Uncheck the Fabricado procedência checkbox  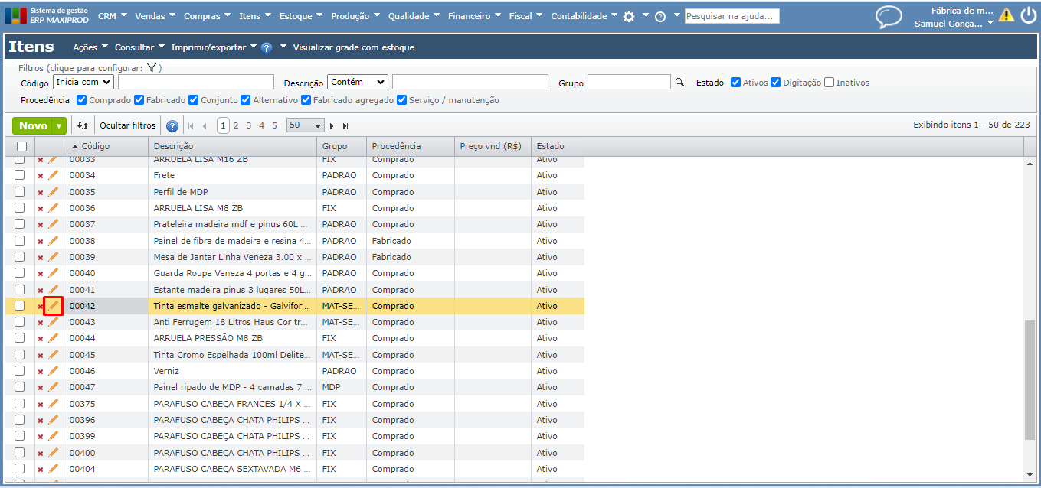point(139,100)
